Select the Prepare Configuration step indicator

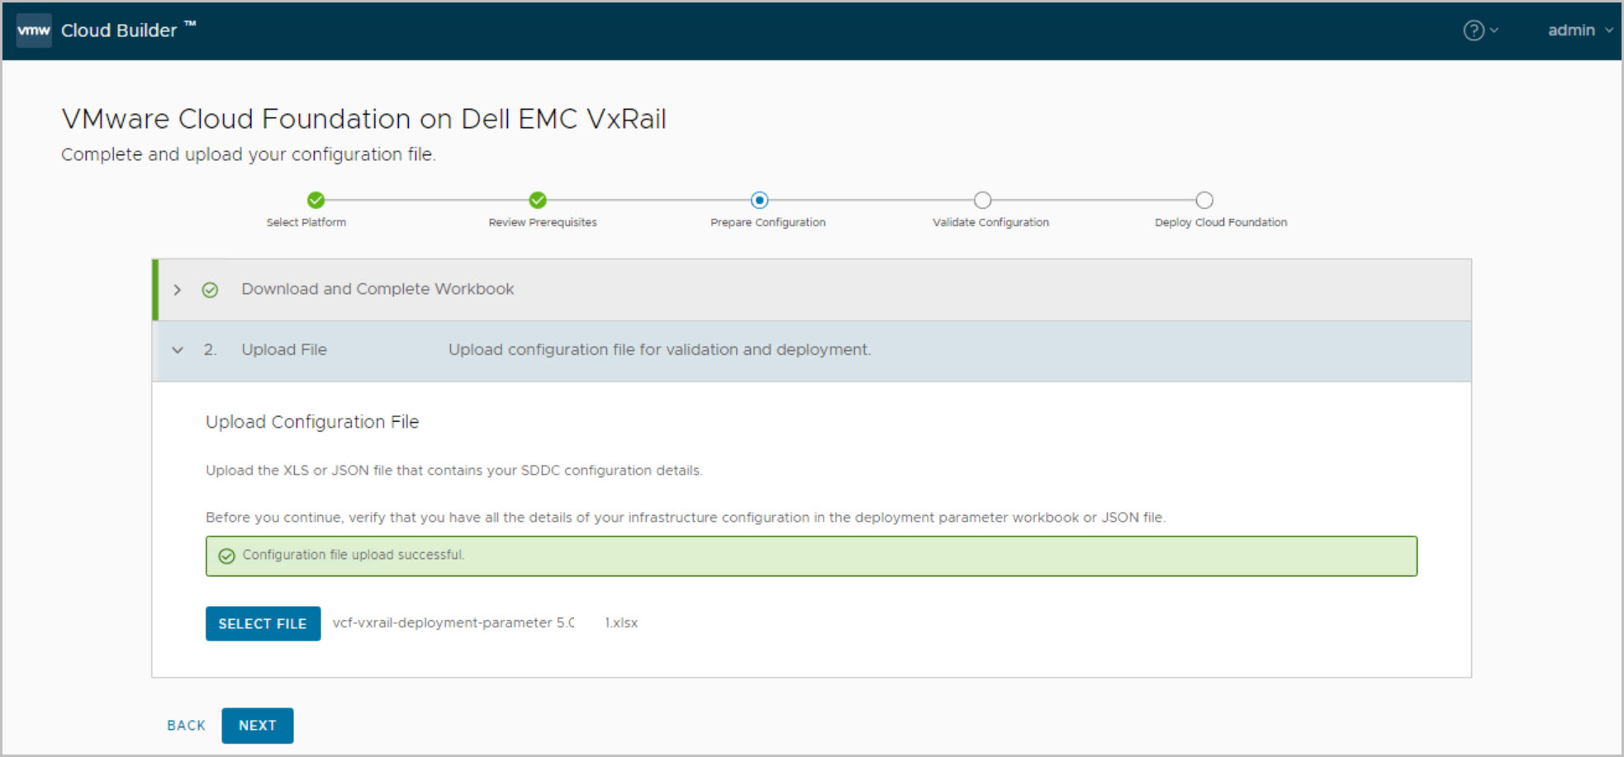[759, 200]
